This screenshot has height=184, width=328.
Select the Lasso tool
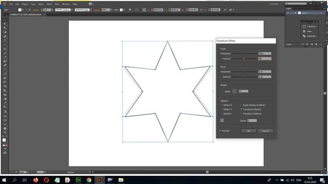(5, 32)
